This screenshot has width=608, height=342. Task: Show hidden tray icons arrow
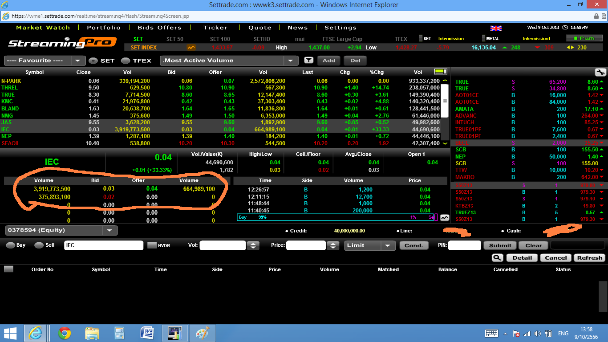coord(505,334)
